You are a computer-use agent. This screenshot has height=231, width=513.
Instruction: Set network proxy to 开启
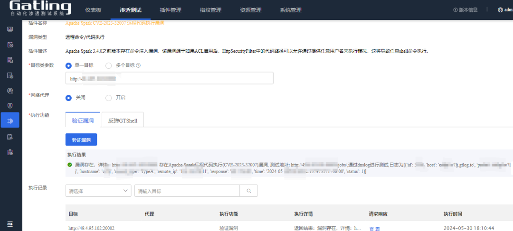(108, 98)
